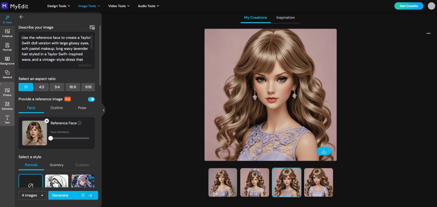Click the Get Credits button
The height and width of the screenshot is (207, 437).
click(x=409, y=6)
